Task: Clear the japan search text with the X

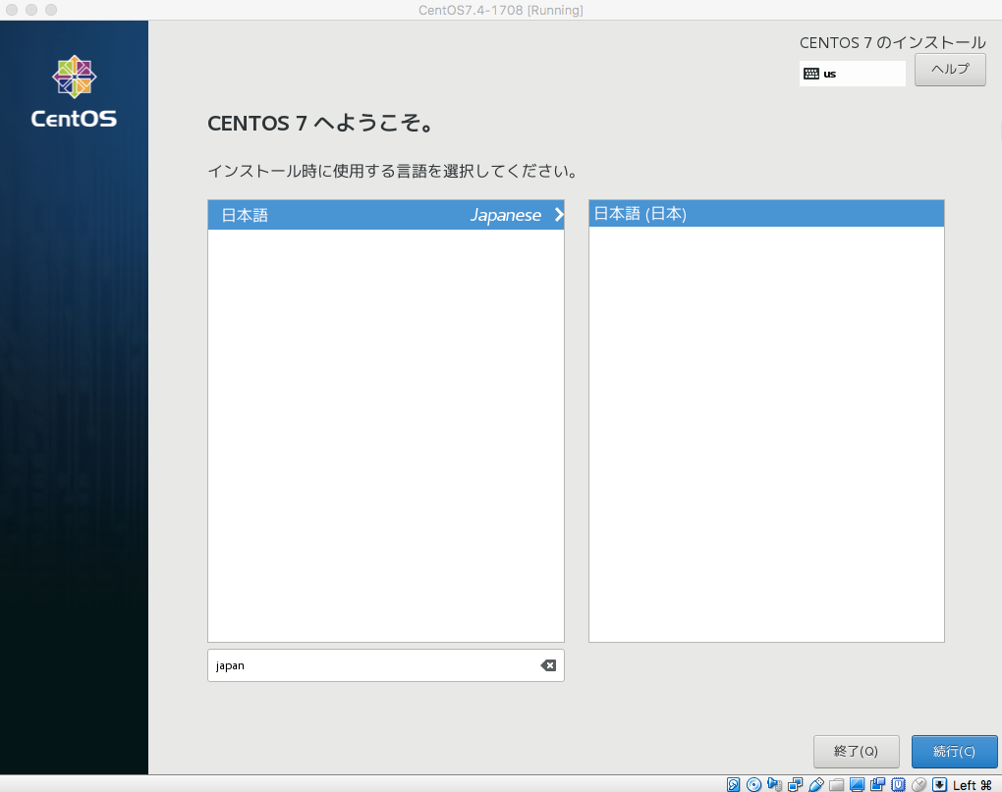Action: 547,665
